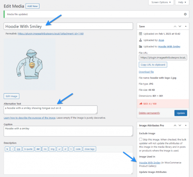Click the b-quote toolbar button

pos(28,149)
